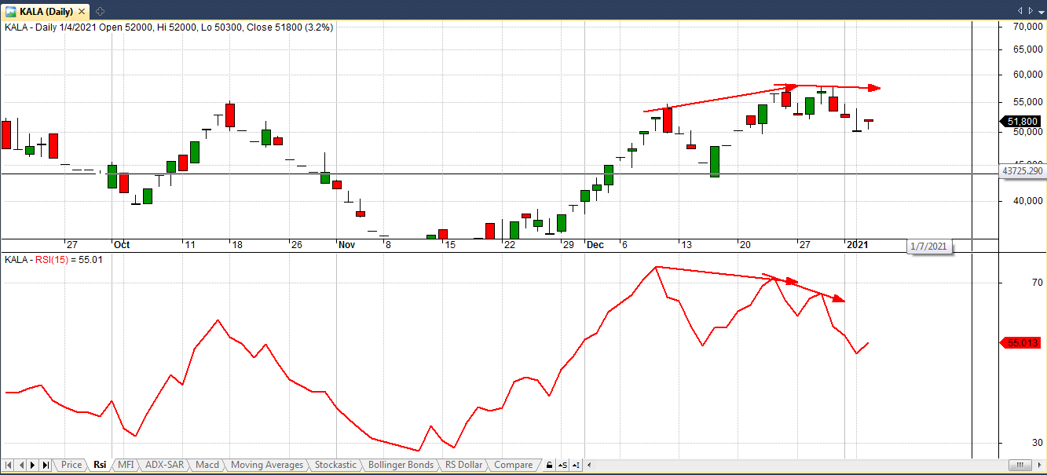1047x475 pixels.
Task: Switch to the Stockastic sheet tab
Action: tap(335, 465)
